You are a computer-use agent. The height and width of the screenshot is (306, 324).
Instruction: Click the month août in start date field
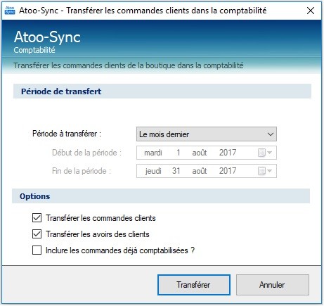point(200,153)
